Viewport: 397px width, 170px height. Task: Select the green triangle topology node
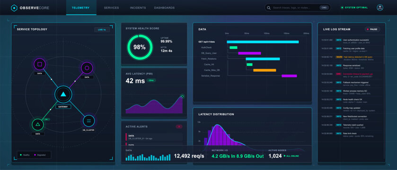pyautogui.click(x=38, y=124)
